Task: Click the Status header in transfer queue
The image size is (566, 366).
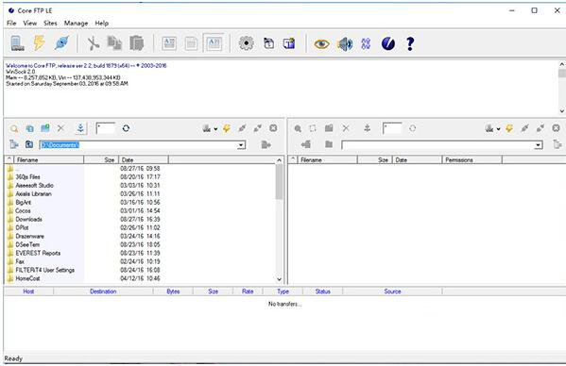Action: (323, 291)
